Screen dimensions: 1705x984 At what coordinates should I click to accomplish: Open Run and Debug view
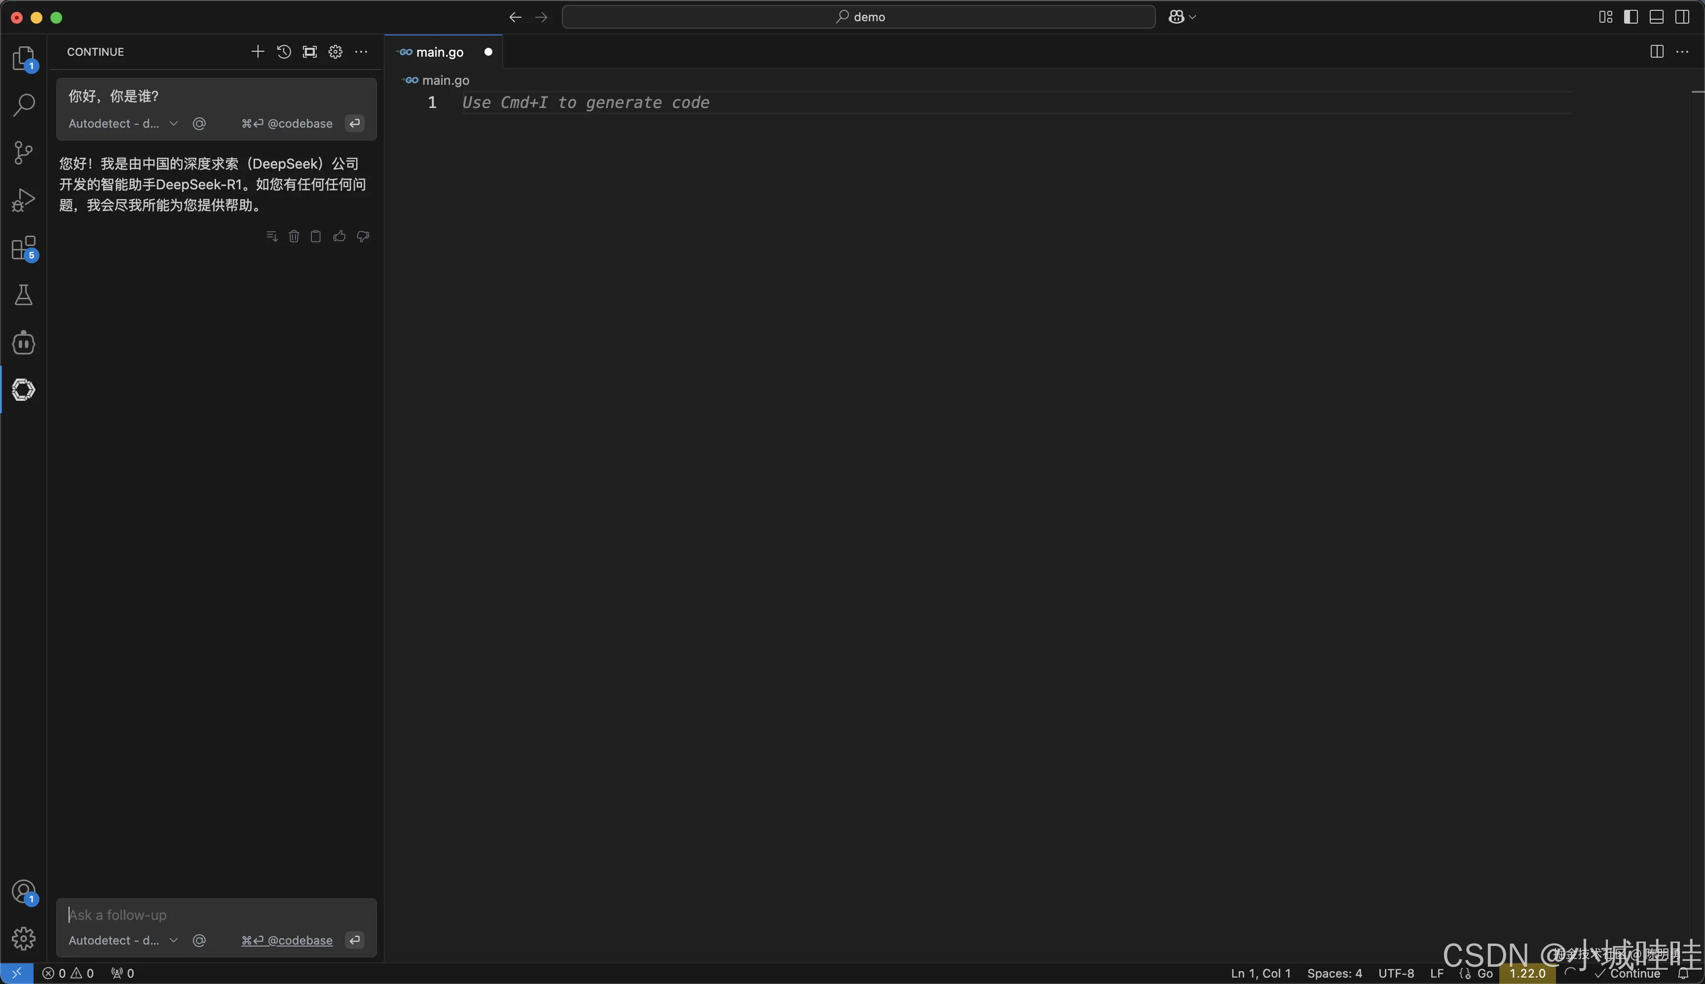click(x=24, y=200)
